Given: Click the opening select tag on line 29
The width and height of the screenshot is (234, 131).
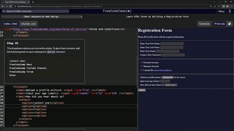Looking at the screenshot, I should pyautogui.click(x=24, y=100).
